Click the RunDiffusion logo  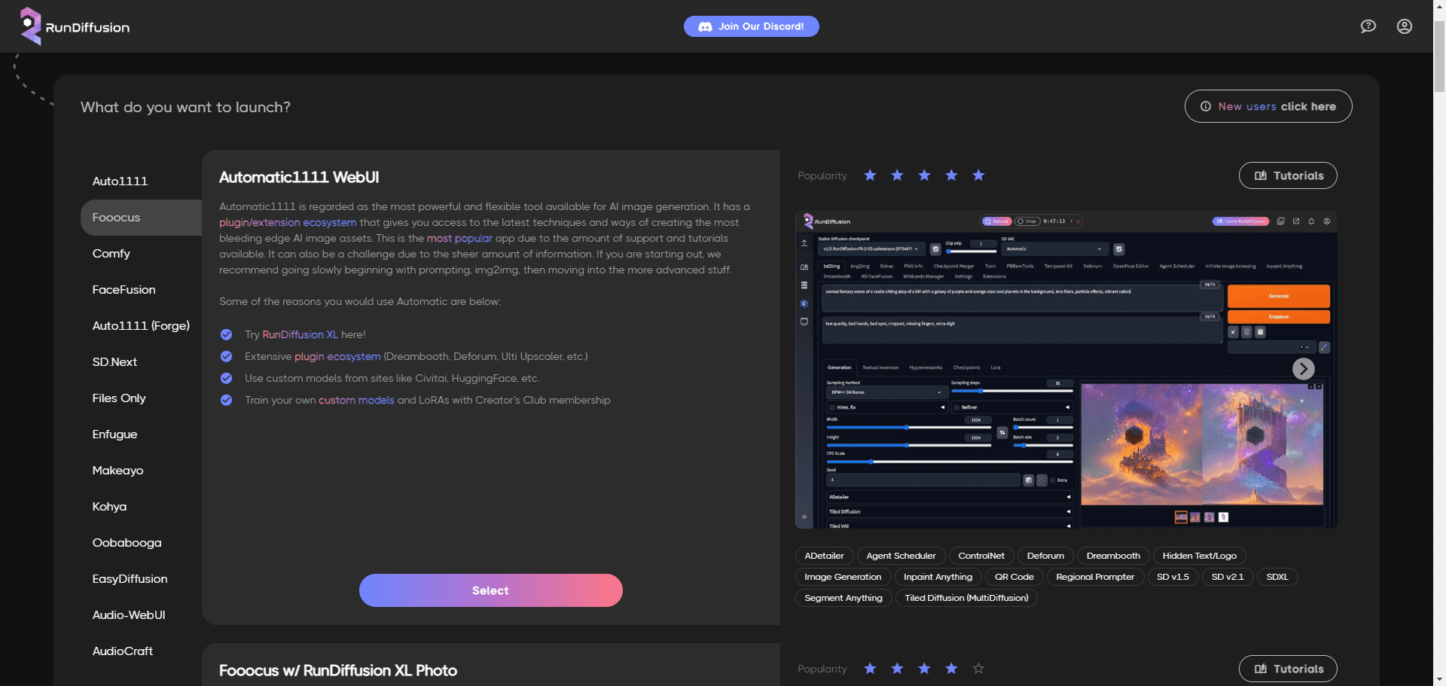point(75,26)
